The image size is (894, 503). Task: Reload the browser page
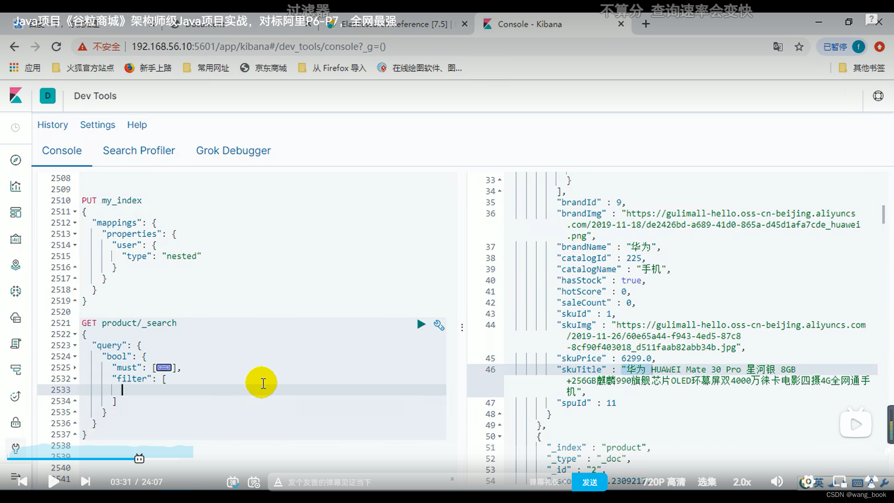[56, 47]
